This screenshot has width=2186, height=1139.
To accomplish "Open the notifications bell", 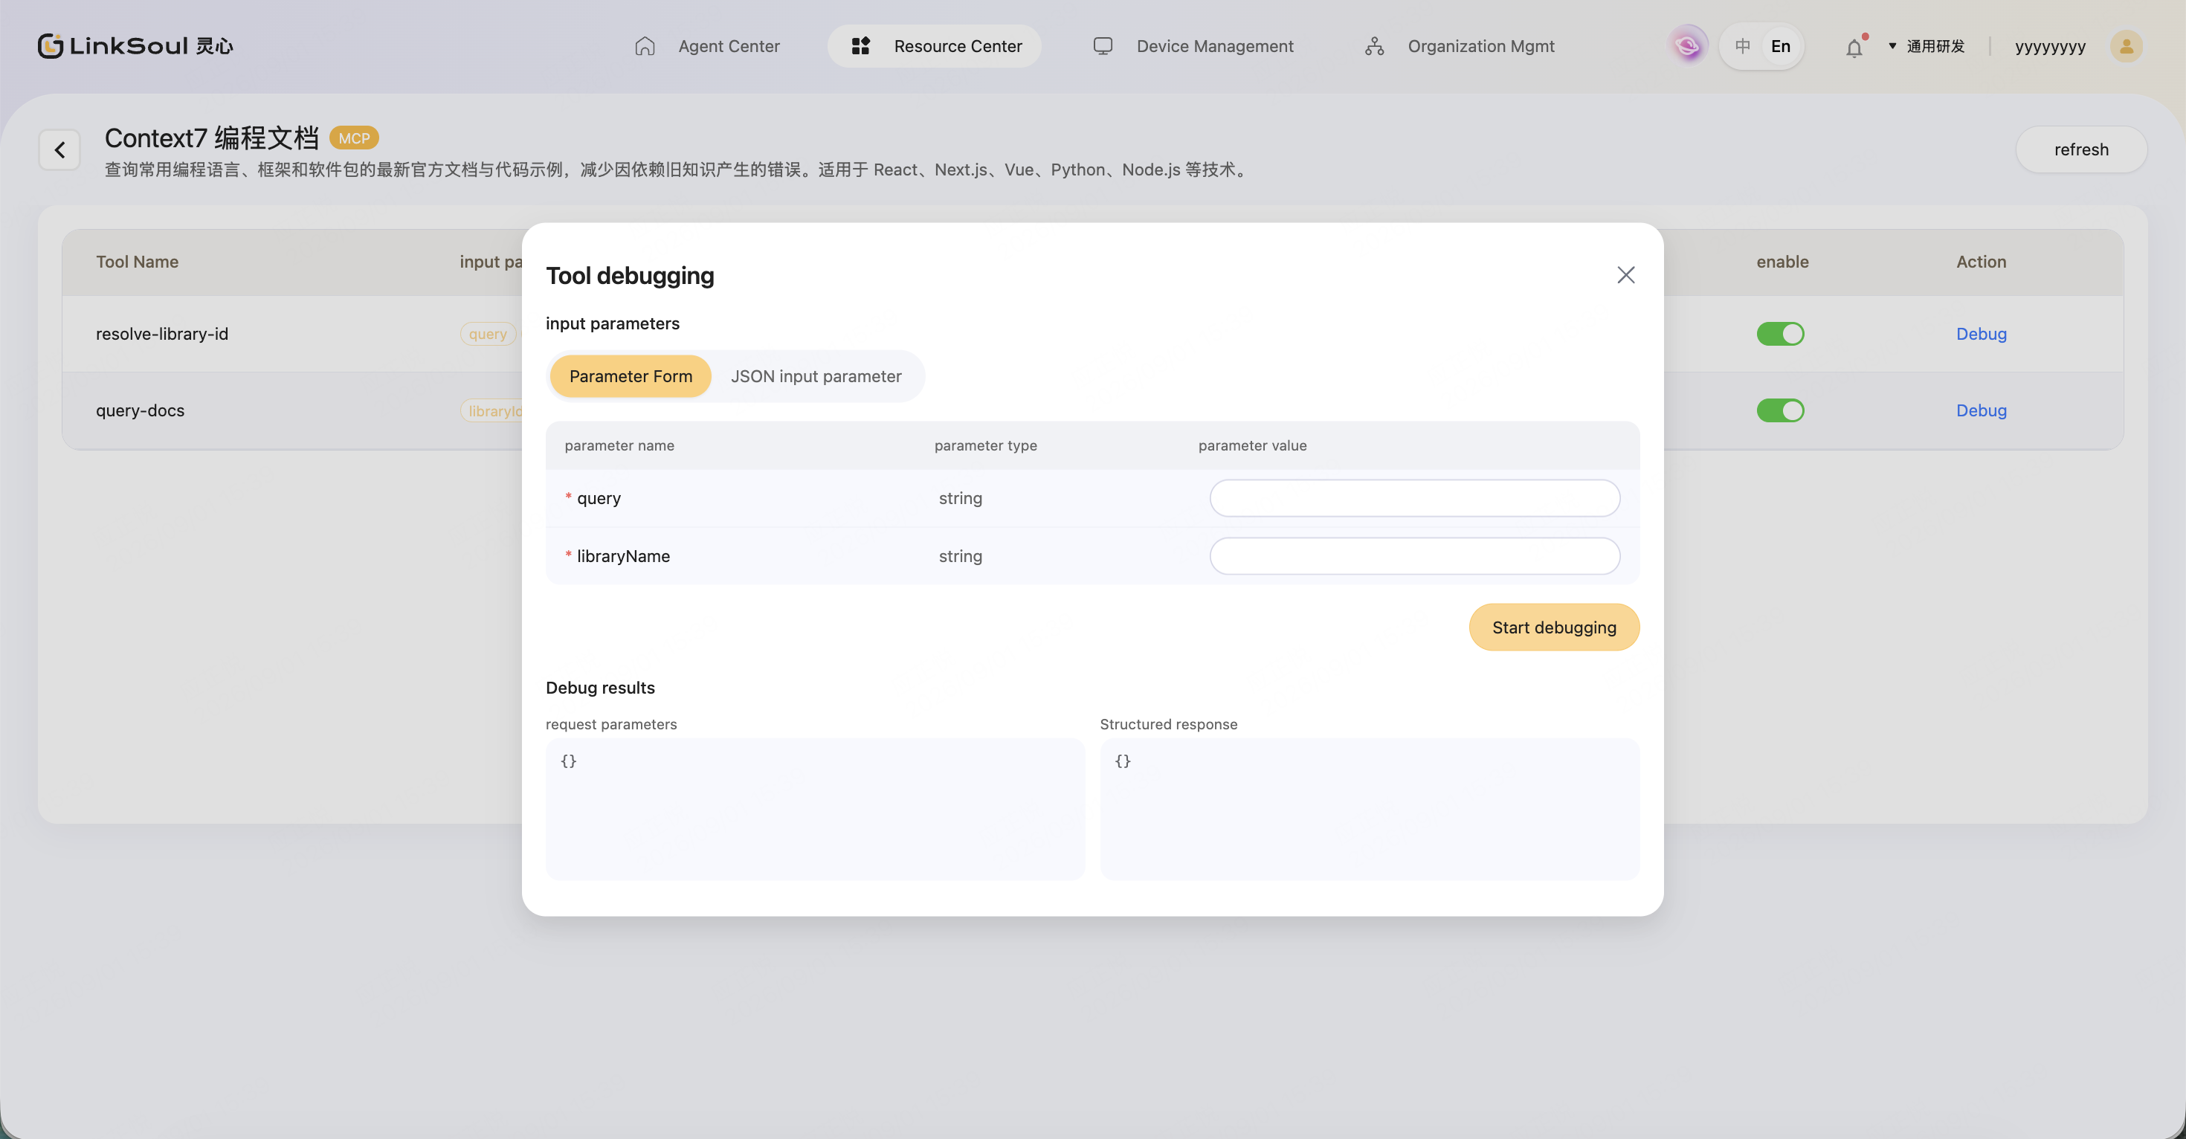I will point(1854,48).
